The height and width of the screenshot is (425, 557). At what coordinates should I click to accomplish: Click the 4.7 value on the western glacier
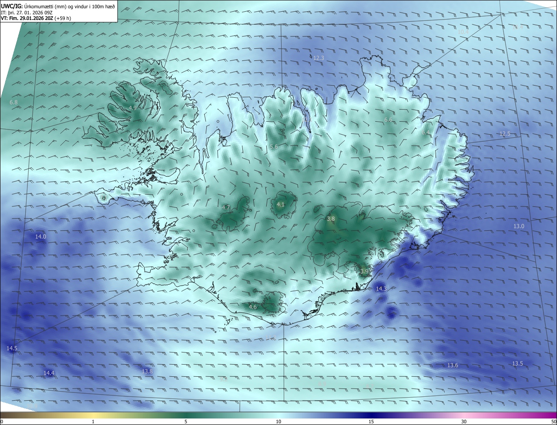[226, 208]
